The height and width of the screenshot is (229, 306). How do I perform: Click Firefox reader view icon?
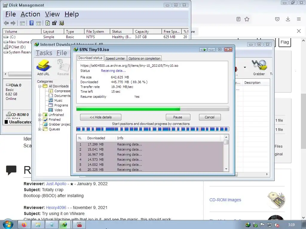point(238,19)
